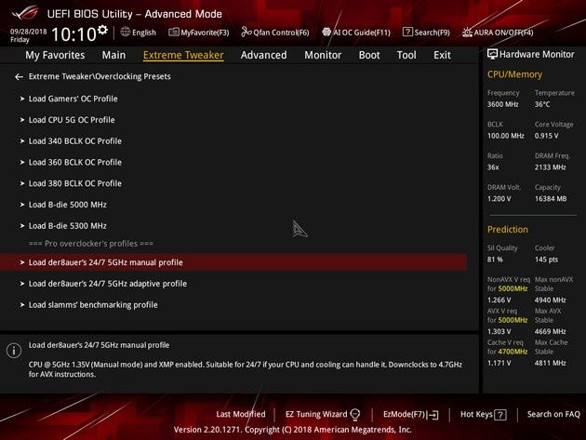Click the Hardware Monitor screen icon
586x440 pixels.
(x=492, y=54)
